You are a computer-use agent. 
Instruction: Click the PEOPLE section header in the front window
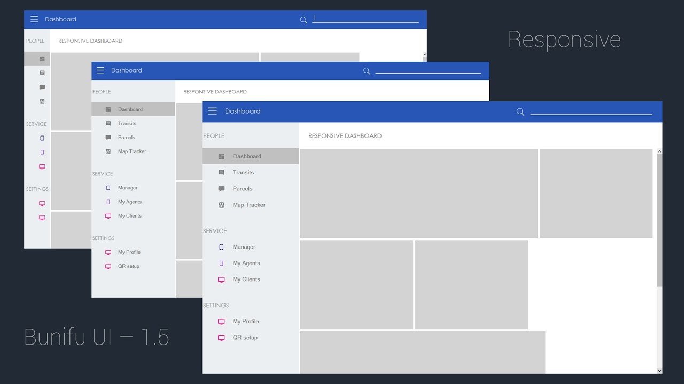pyautogui.click(x=214, y=136)
